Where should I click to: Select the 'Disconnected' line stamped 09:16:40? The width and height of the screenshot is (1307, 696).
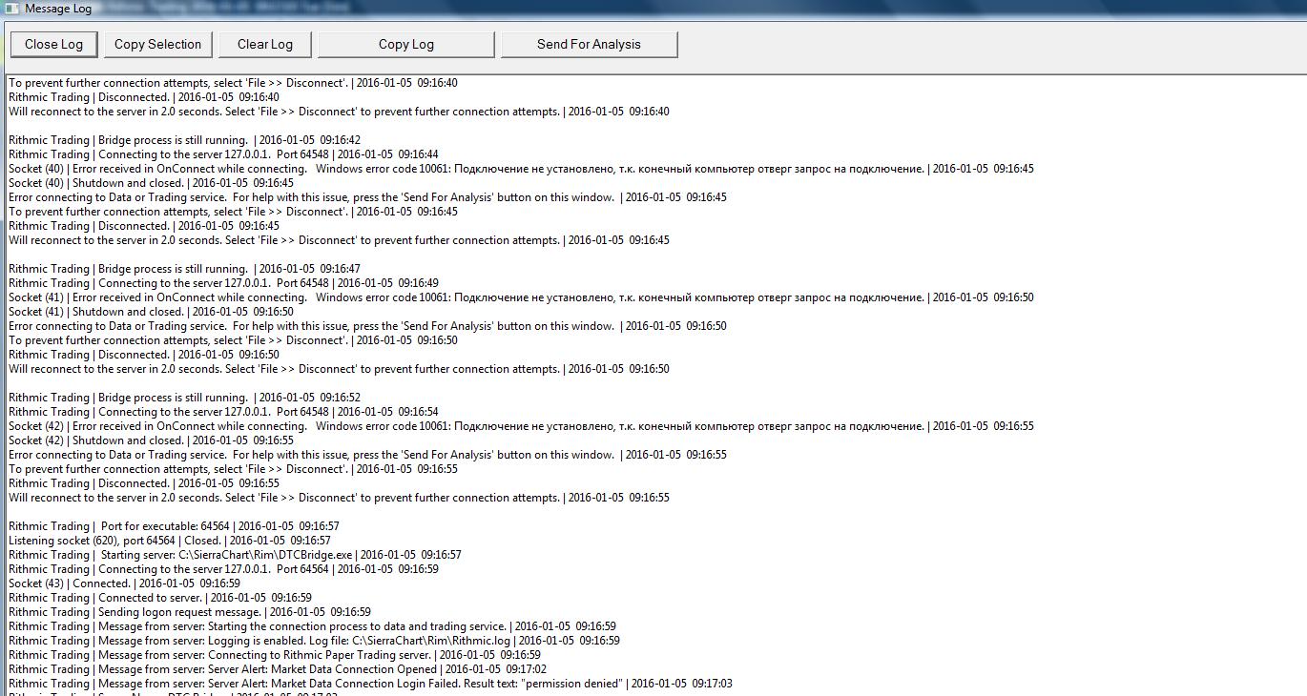point(144,97)
